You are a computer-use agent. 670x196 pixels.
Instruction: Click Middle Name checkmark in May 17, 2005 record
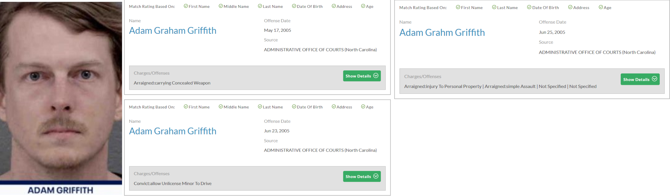(220, 6)
